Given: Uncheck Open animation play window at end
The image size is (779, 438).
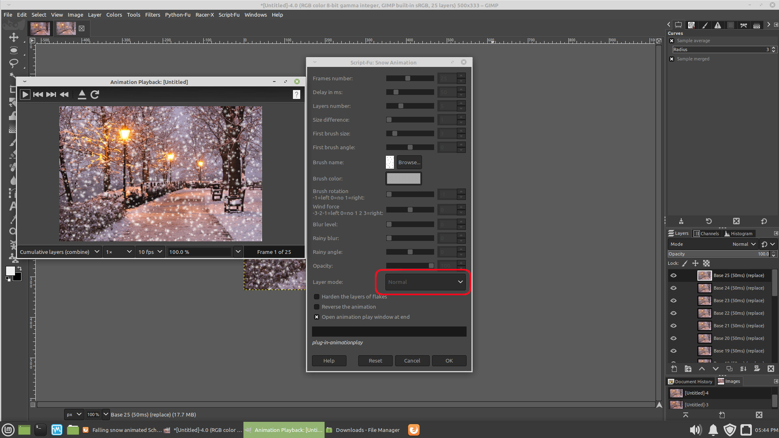Looking at the screenshot, I should point(317,317).
